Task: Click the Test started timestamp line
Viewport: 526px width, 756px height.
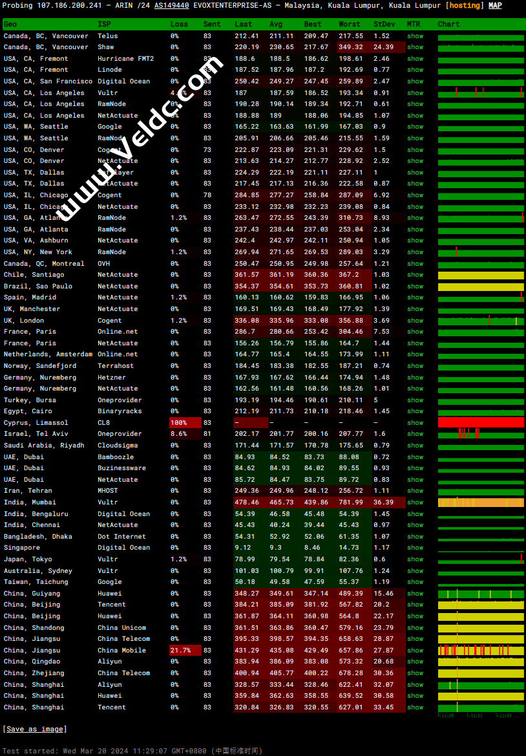Action: point(132,751)
